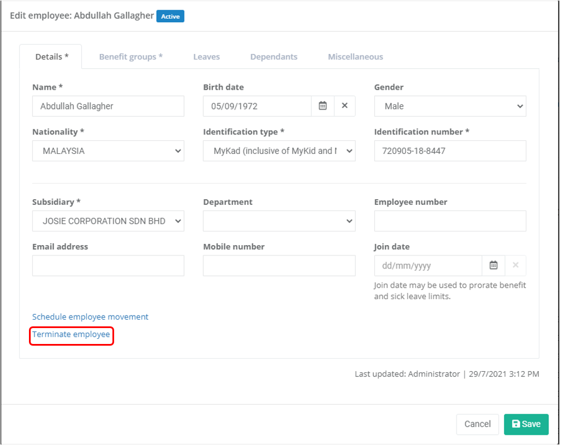
Task: Open the Subsidiary dropdown
Action: [x=108, y=221]
